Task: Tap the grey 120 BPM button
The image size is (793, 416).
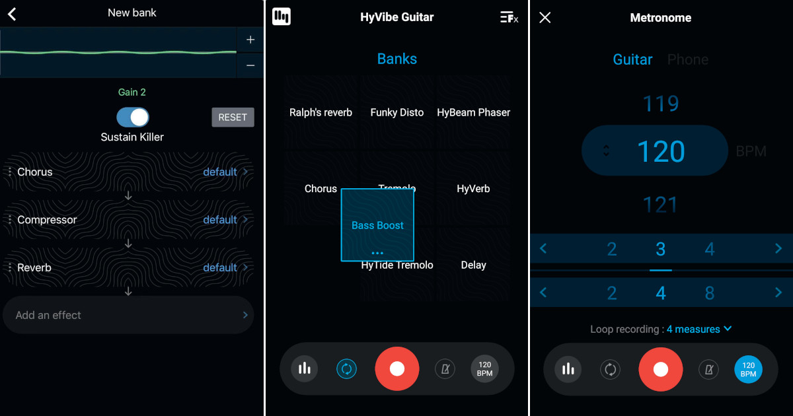Action: pyautogui.click(x=485, y=368)
